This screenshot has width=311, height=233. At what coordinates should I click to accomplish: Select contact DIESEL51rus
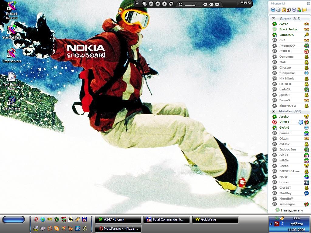click(289, 171)
